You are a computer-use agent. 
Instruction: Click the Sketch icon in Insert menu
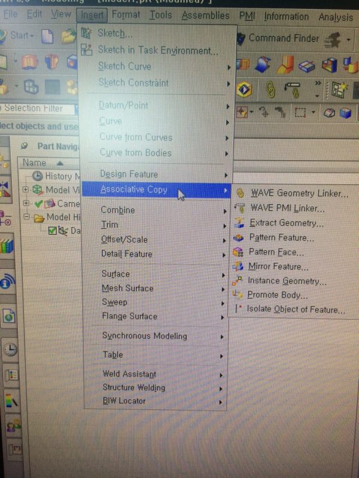[x=86, y=33]
